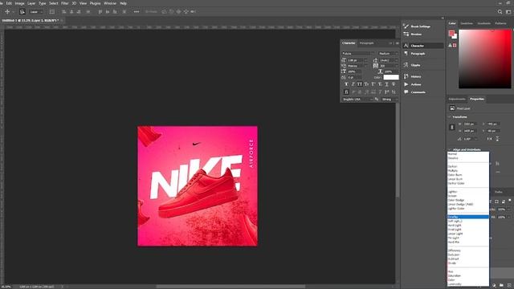Choose Soft Light blend mode
This screenshot has height=289, width=514.
468,222
